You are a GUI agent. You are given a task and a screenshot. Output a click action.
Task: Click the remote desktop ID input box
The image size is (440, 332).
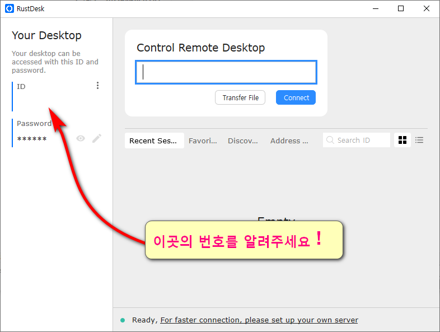tap(226, 72)
